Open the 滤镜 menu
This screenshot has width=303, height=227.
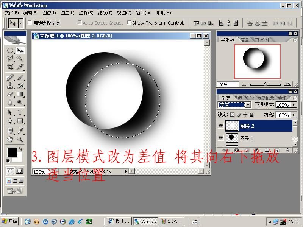105,13
